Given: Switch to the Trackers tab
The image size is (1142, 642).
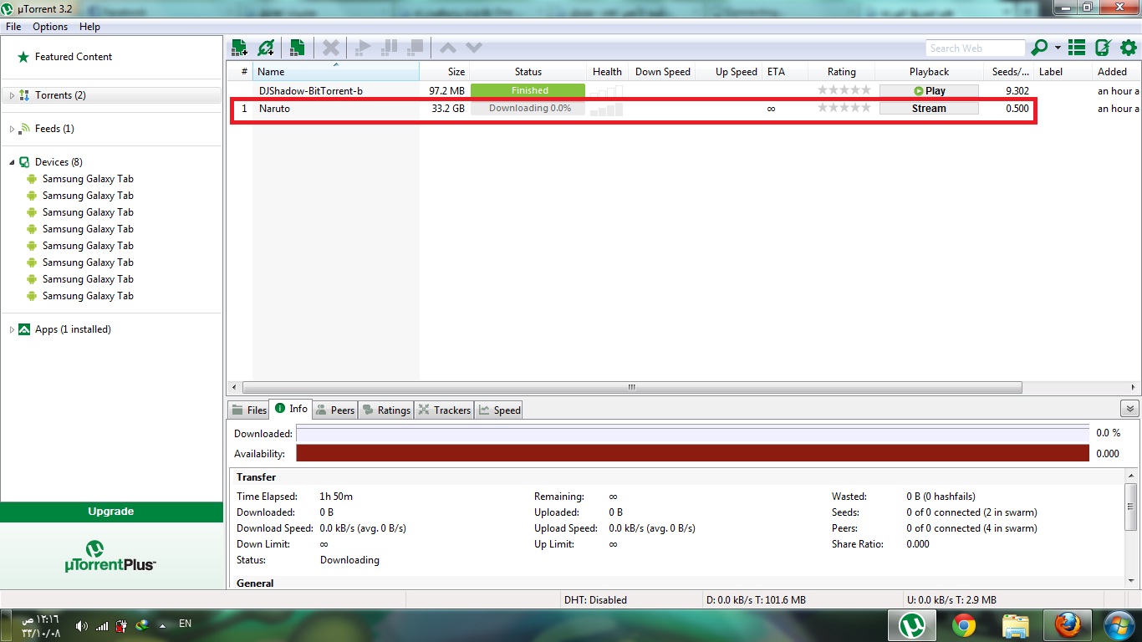Looking at the screenshot, I should tap(445, 410).
